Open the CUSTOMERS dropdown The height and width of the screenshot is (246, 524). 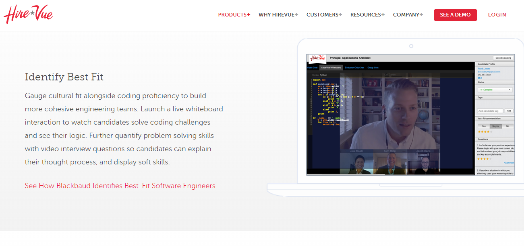click(x=324, y=15)
